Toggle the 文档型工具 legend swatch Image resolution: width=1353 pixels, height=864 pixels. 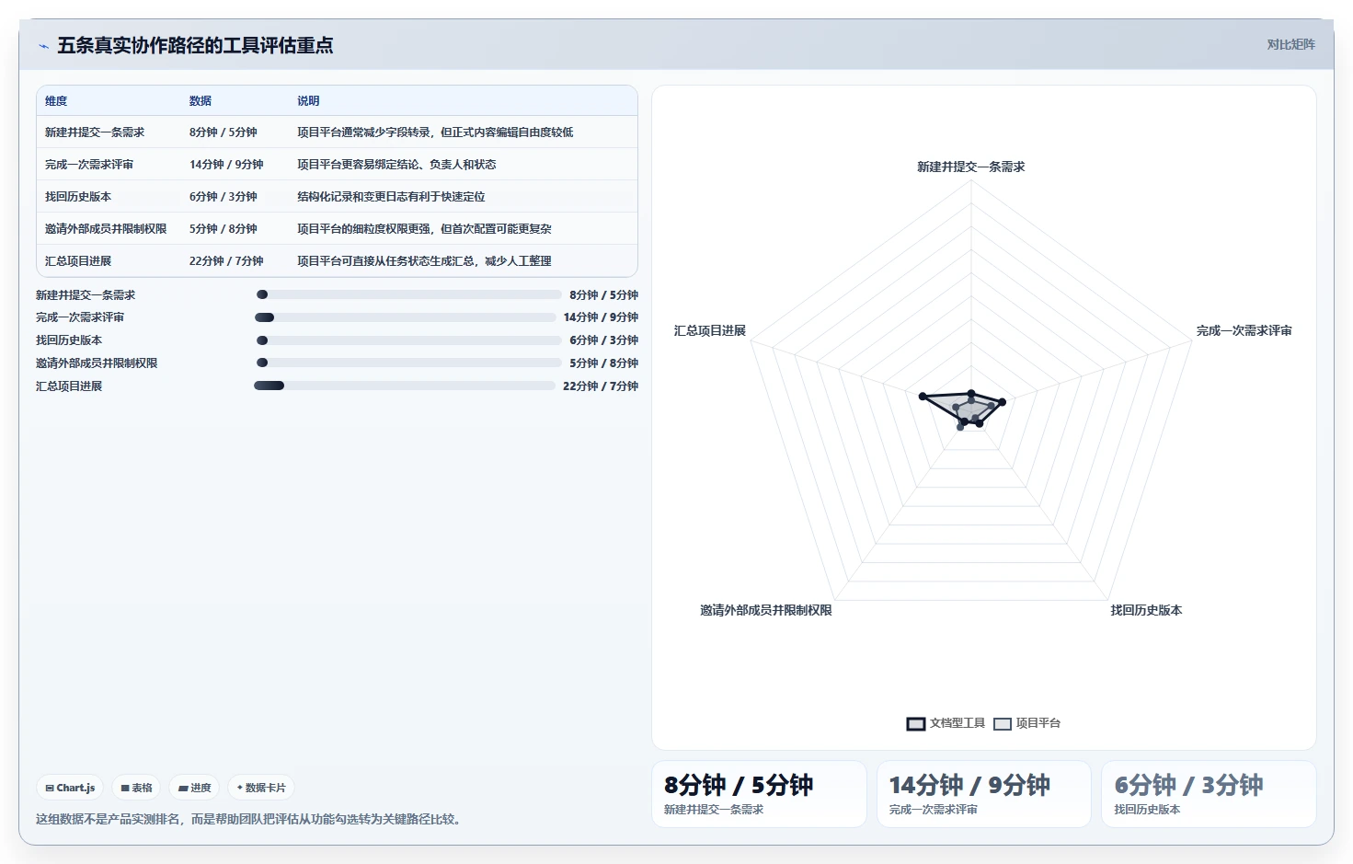[916, 724]
